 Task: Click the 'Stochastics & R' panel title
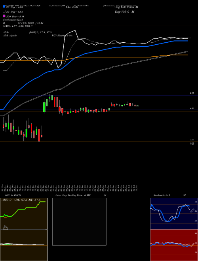[162, 195]
